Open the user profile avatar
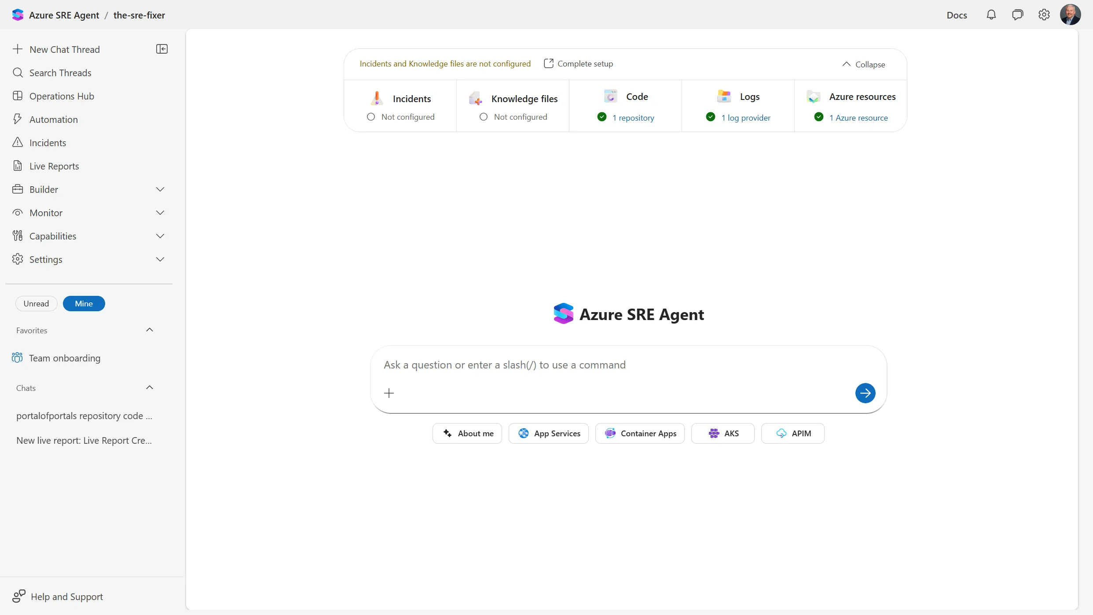 (x=1070, y=15)
